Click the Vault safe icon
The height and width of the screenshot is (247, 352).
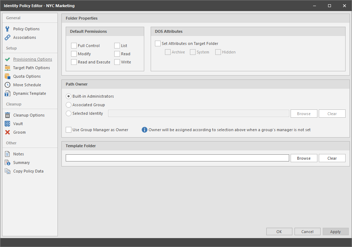click(7, 124)
